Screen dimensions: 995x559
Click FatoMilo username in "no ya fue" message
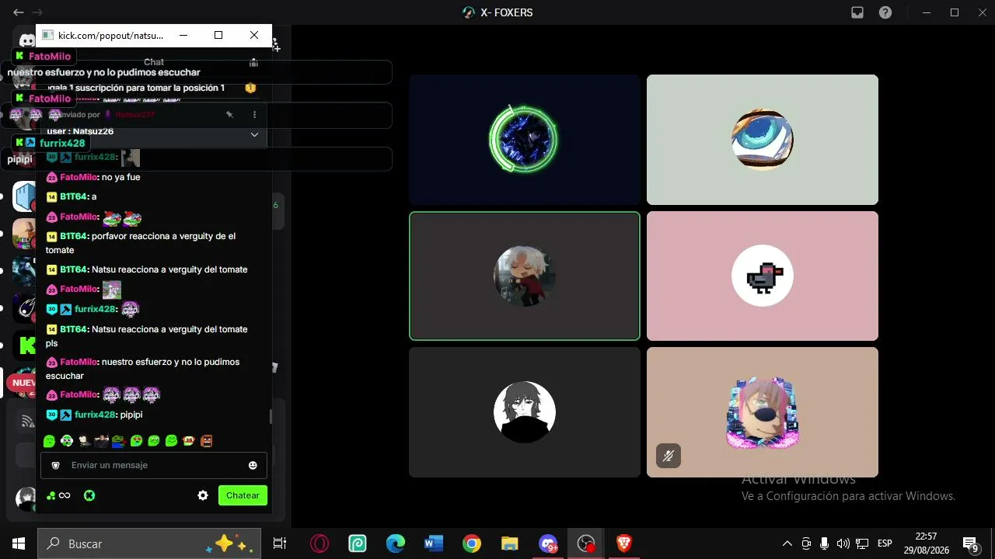(x=79, y=177)
